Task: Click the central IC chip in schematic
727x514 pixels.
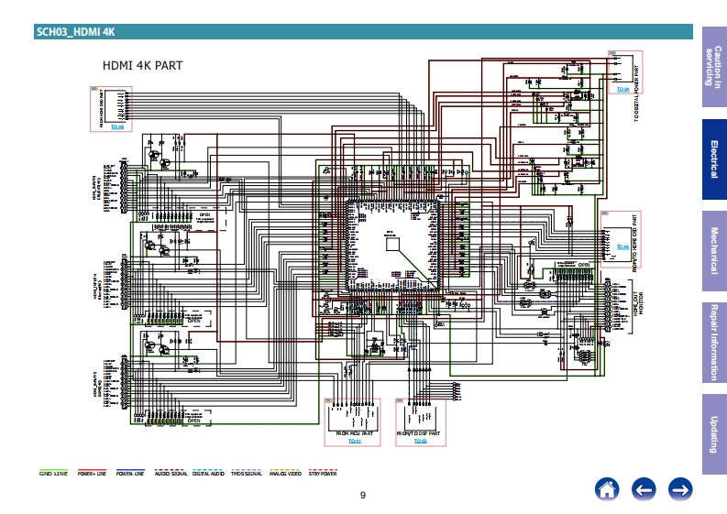Action: (392, 245)
